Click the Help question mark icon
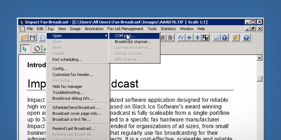 [x=246, y=37]
